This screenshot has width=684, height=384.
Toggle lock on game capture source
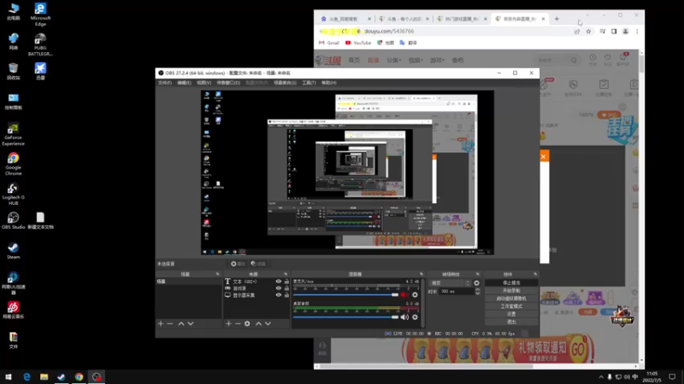pos(286,288)
